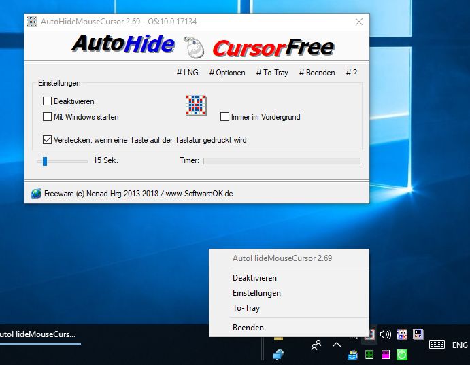Screen dimensions: 470x365
Task: Expand hidden tray icons chevron
Action: pos(337,345)
